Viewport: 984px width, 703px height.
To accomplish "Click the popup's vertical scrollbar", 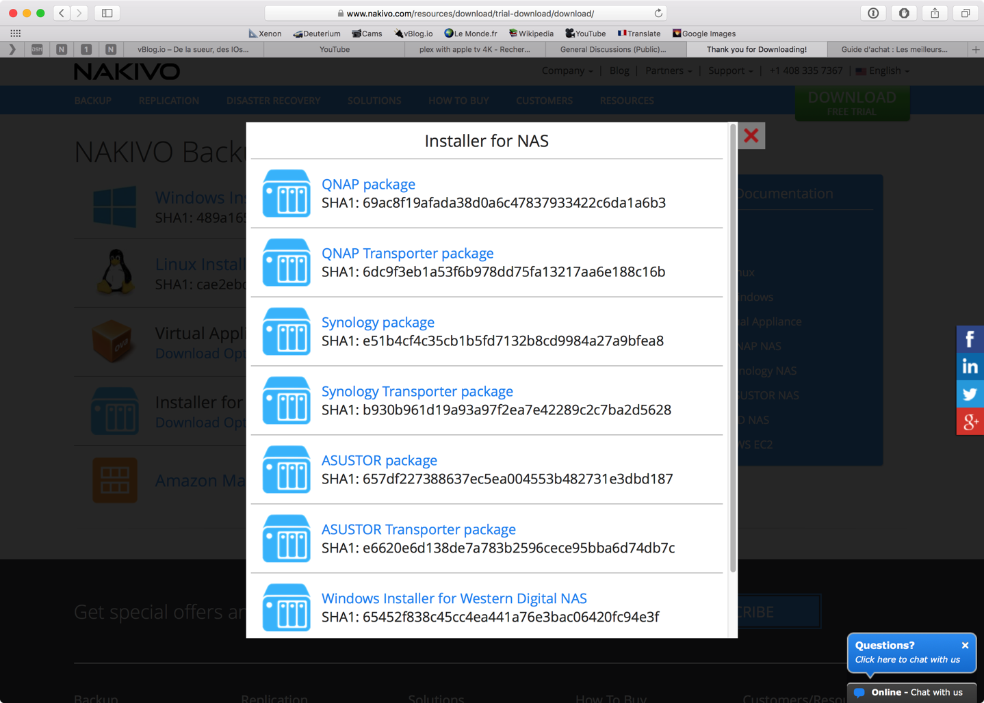I will [733, 349].
